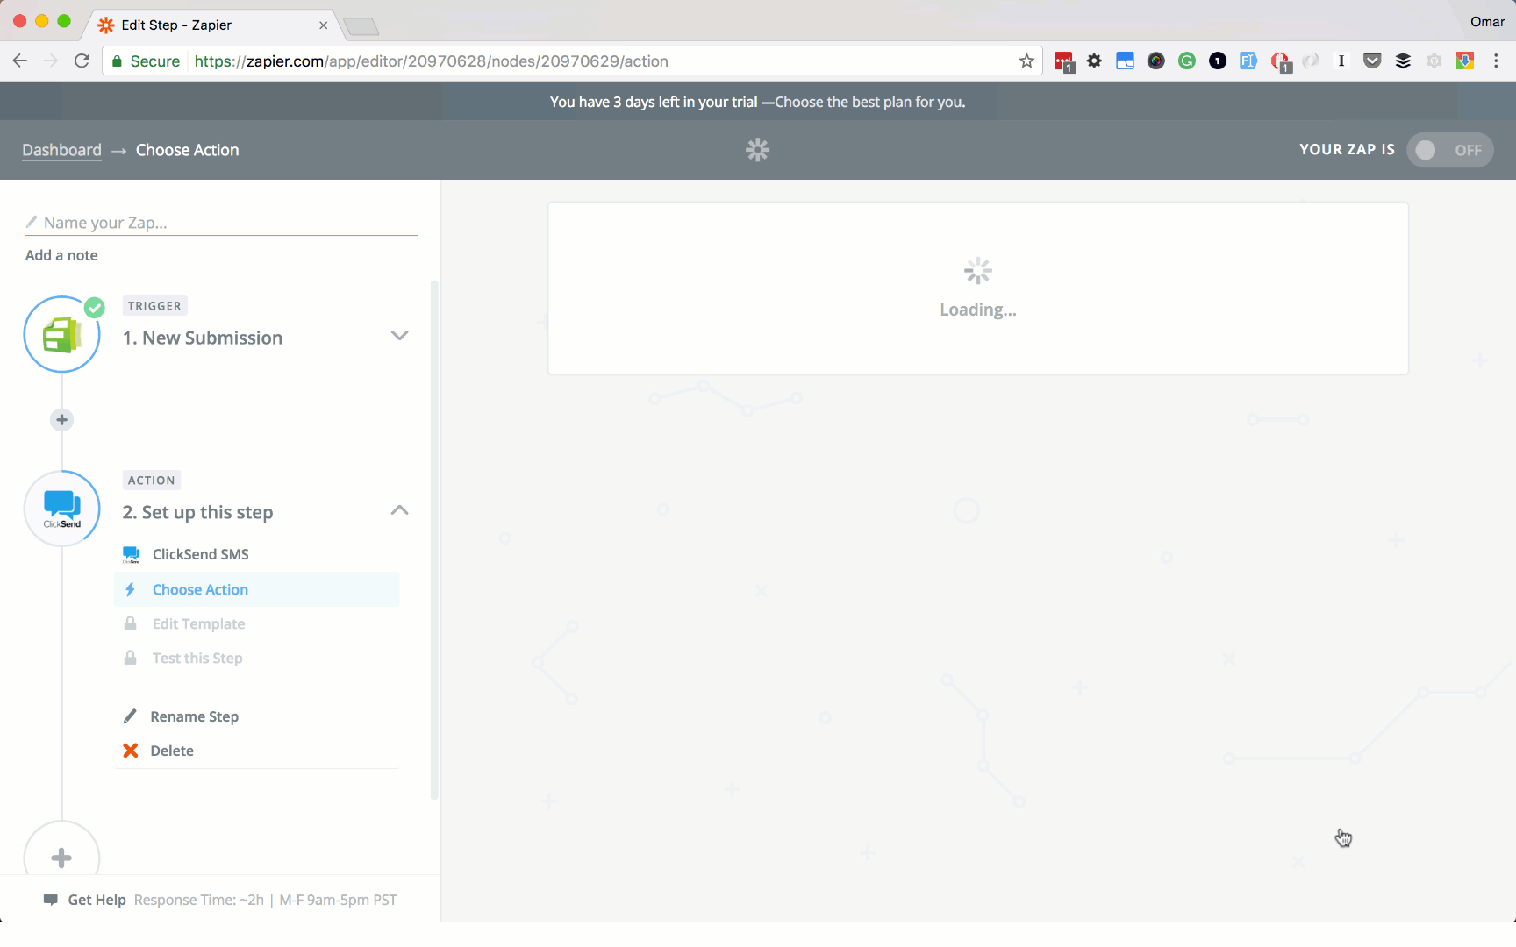Image resolution: width=1516 pixels, height=947 pixels.
Task: Collapse the Set up this step section
Action: (399, 510)
